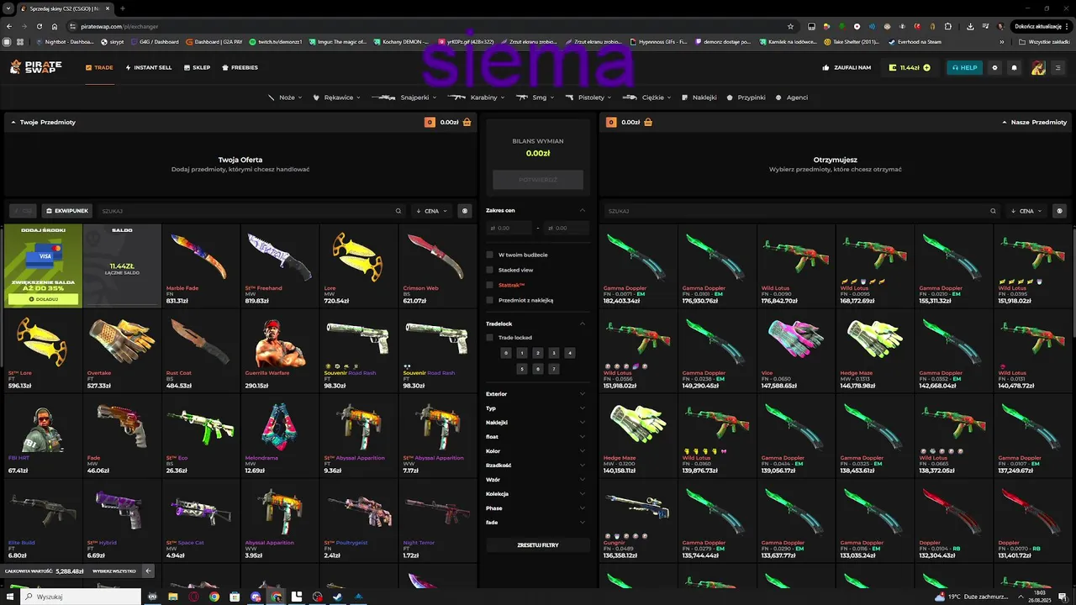The width and height of the screenshot is (1076, 605).
Task: Collapse the bottom bar using the arrow icon
Action: pyautogui.click(x=148, y=571)
